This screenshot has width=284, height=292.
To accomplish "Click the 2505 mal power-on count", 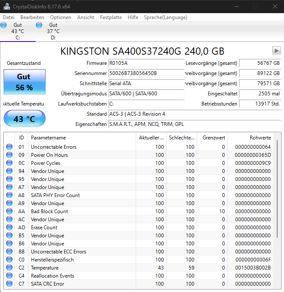I will [x=260, y=94].
